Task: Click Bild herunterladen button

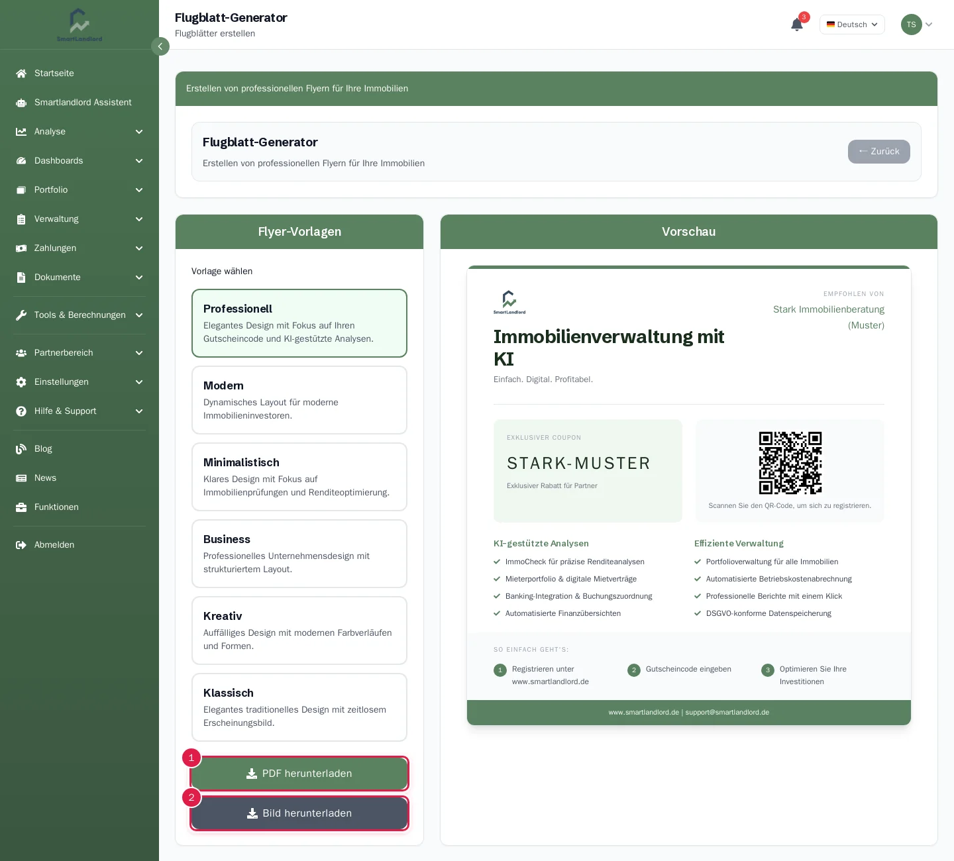Action: (x=299, y=813)
